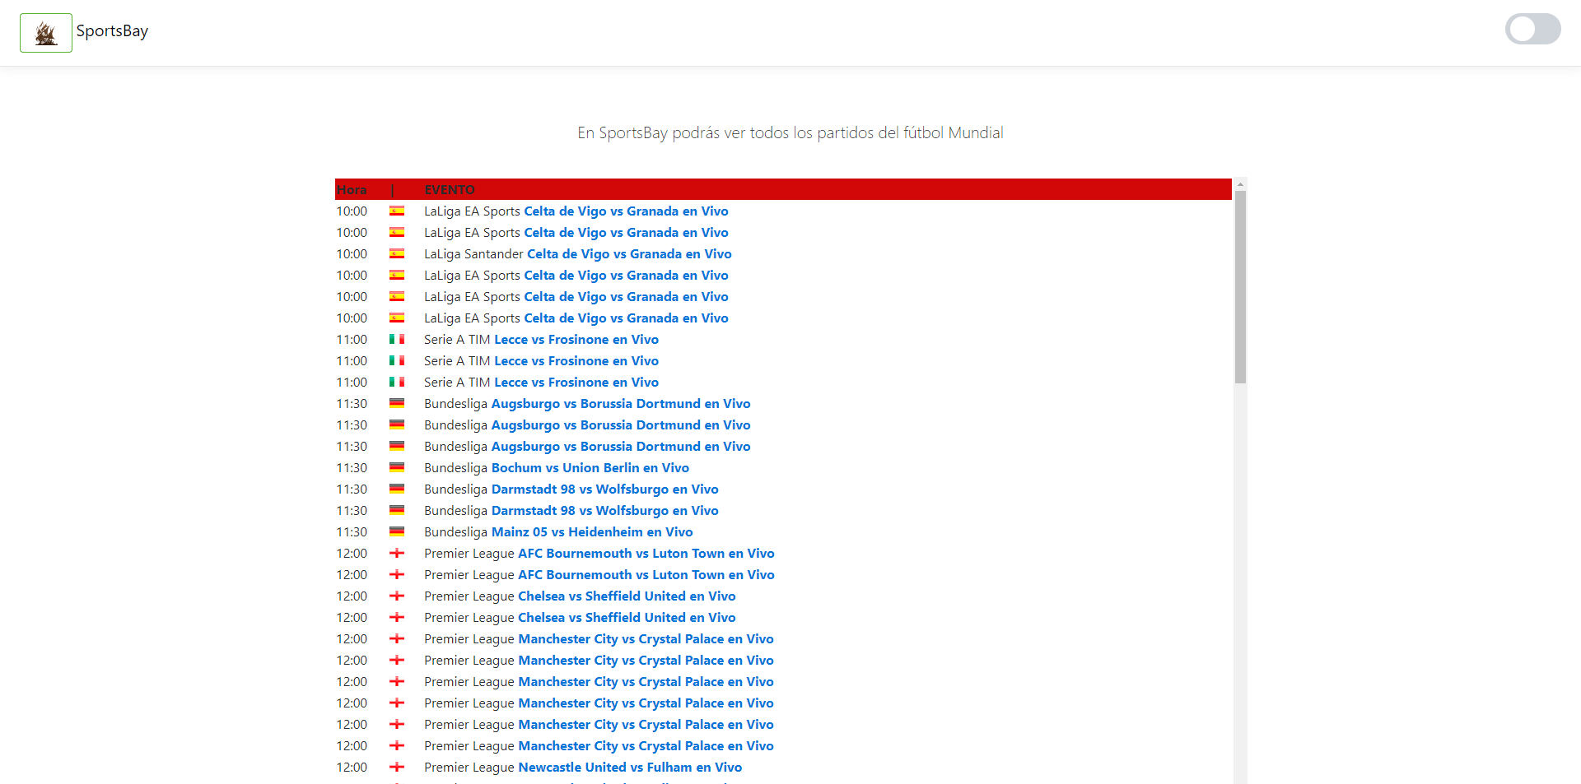Open Mainz 05 vs Heidenheim en Vivo
Image resolution: width=1581 pixels, height=784 pixels.
click(x=591, y=532)
